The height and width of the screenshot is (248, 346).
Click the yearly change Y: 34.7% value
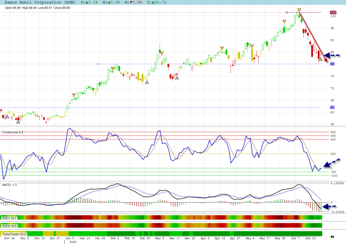[x=157, y=2]
